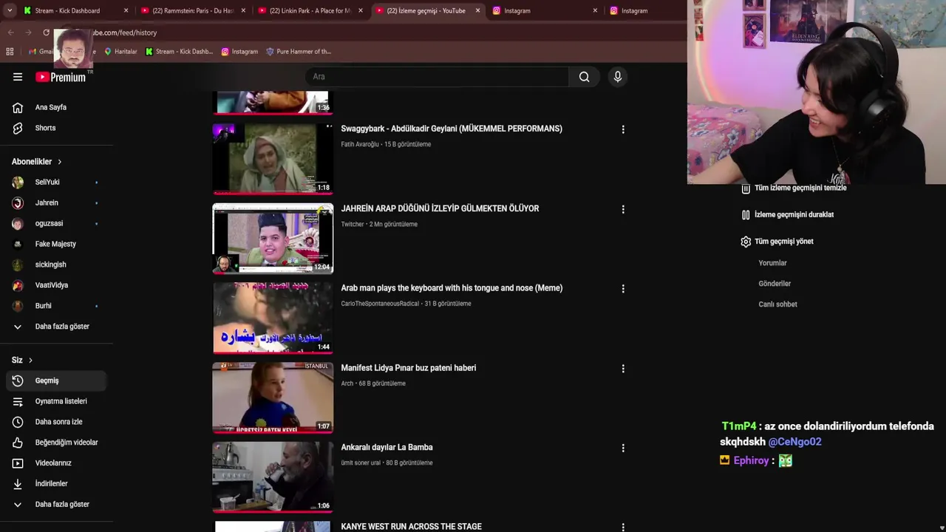Open sickingish subscription channel
This screenshot has height=532, width=946.
(56, 265)
